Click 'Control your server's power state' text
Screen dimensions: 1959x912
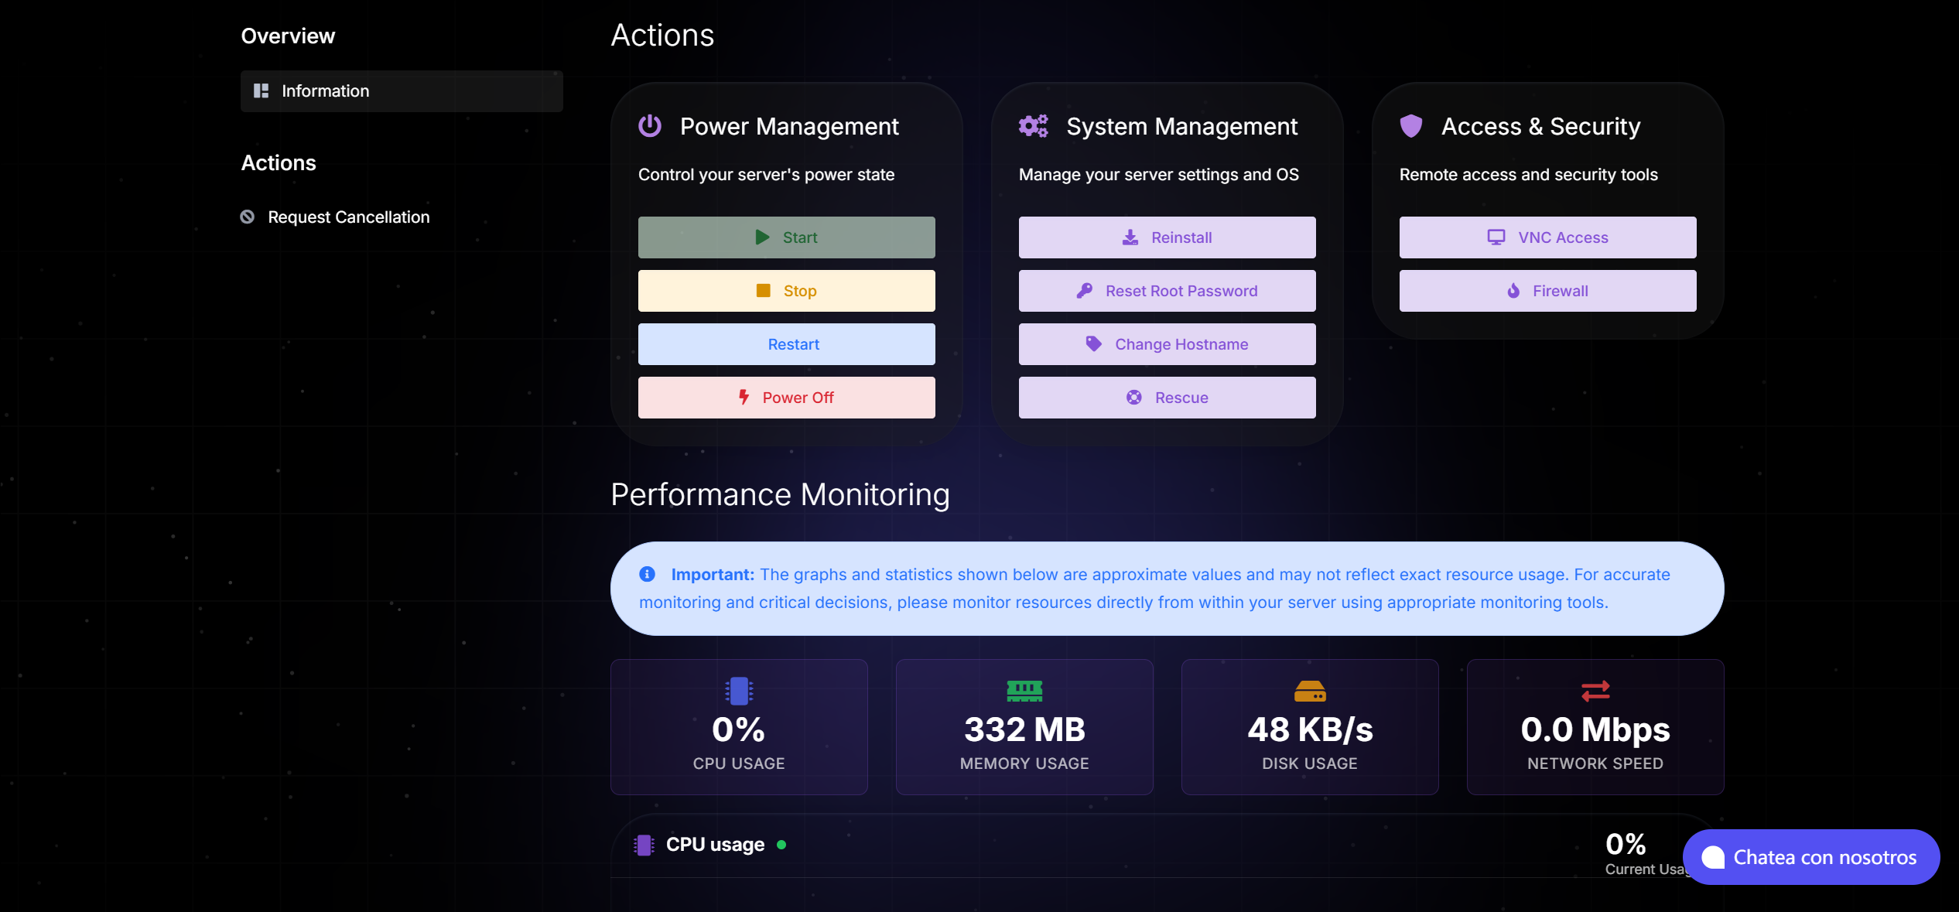click(766, 175)
